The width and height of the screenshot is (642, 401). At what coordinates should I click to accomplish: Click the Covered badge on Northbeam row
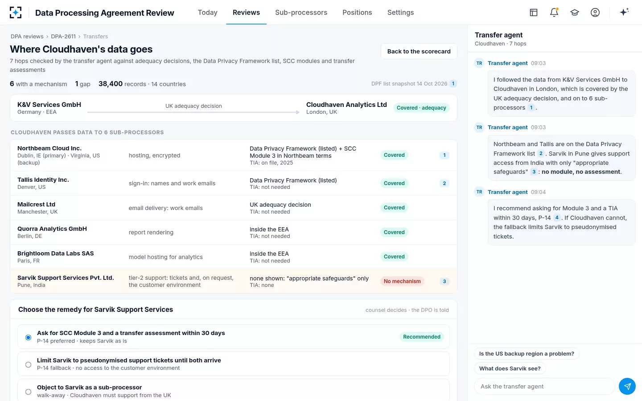point(394,155)
